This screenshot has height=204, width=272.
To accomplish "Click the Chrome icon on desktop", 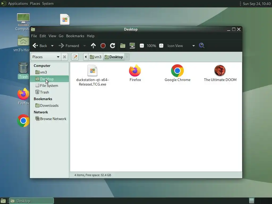I will tap(23, 121).
